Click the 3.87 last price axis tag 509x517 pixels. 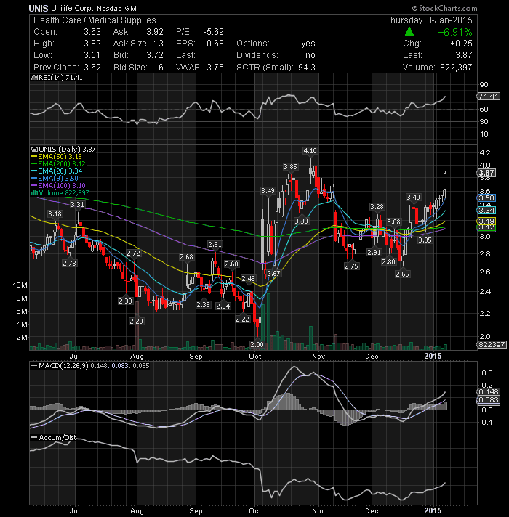[x=486, y=173]
